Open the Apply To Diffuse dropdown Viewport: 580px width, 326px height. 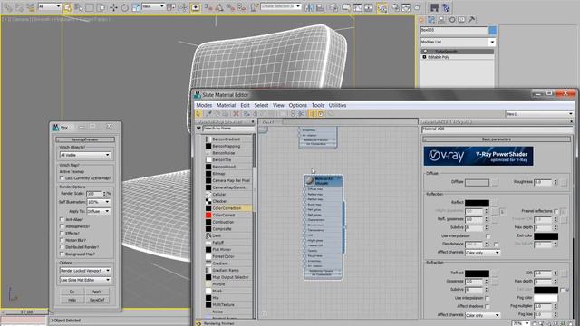99,211
